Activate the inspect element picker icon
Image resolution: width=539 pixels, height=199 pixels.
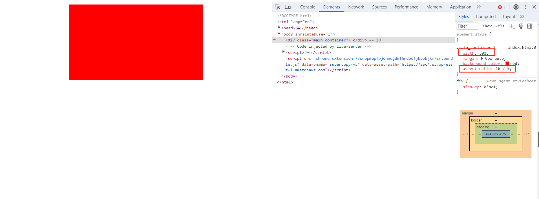tap(278, 7)
